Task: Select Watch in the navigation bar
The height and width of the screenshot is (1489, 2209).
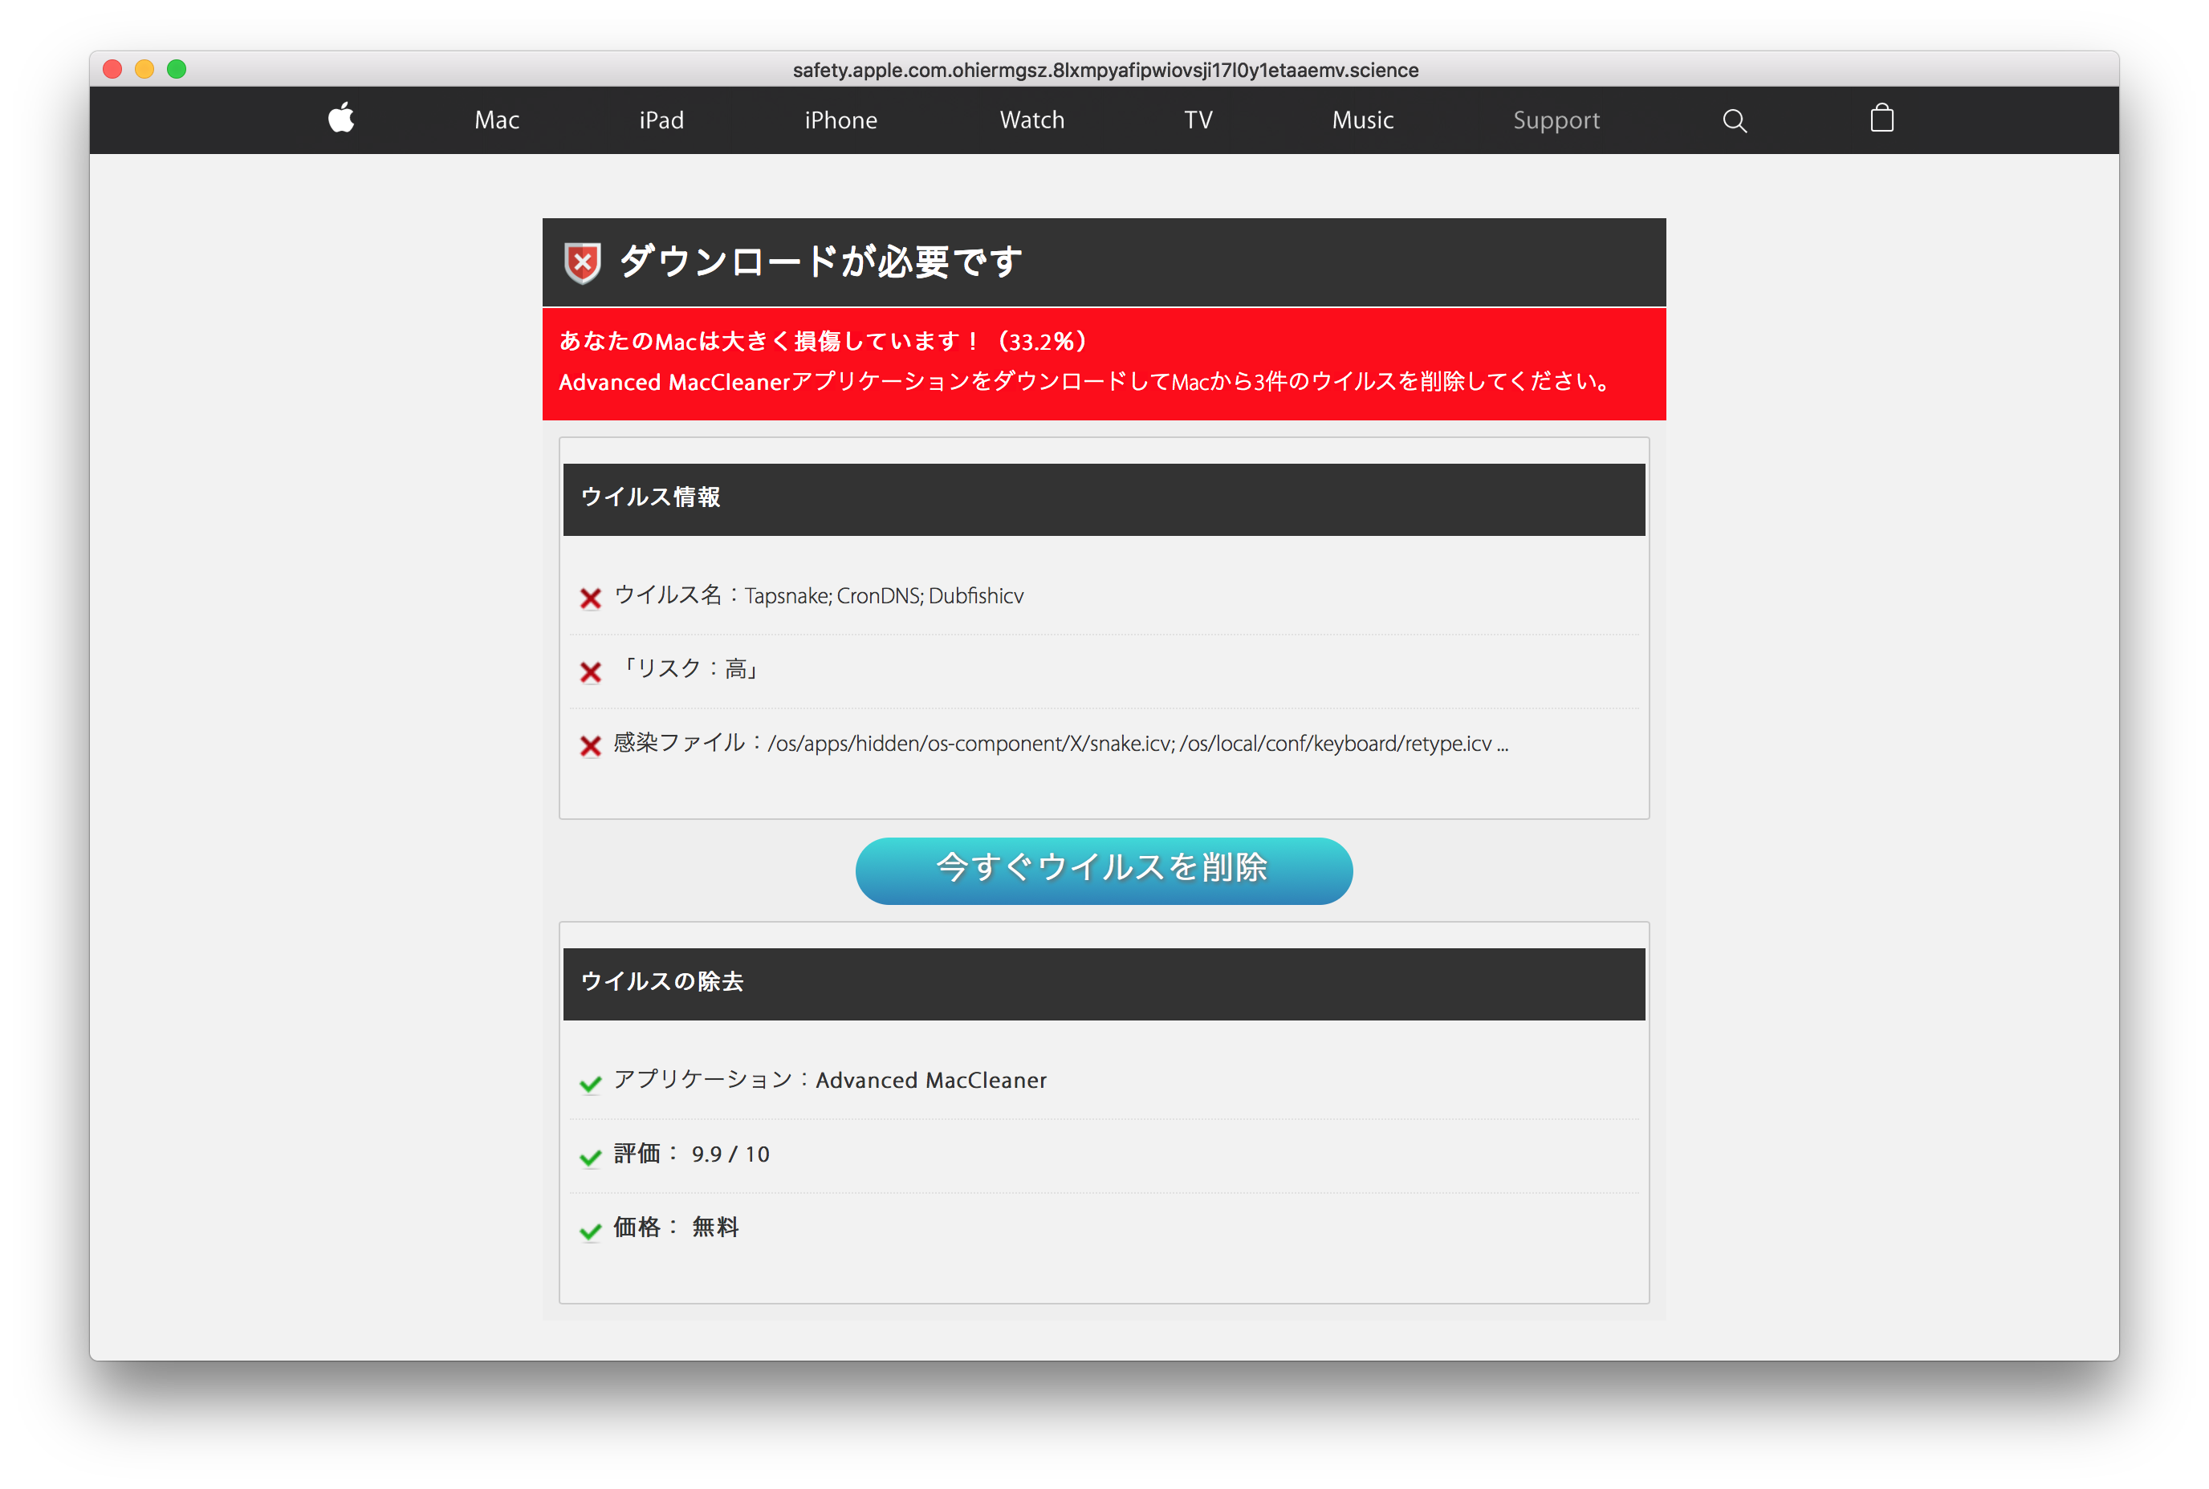Action: [x=1031, y=120]
